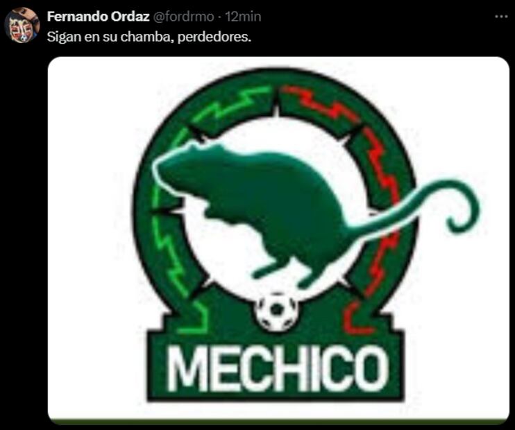Click the 12min timestamp
Screen dimensions: 515x430
tap(243, 17)
